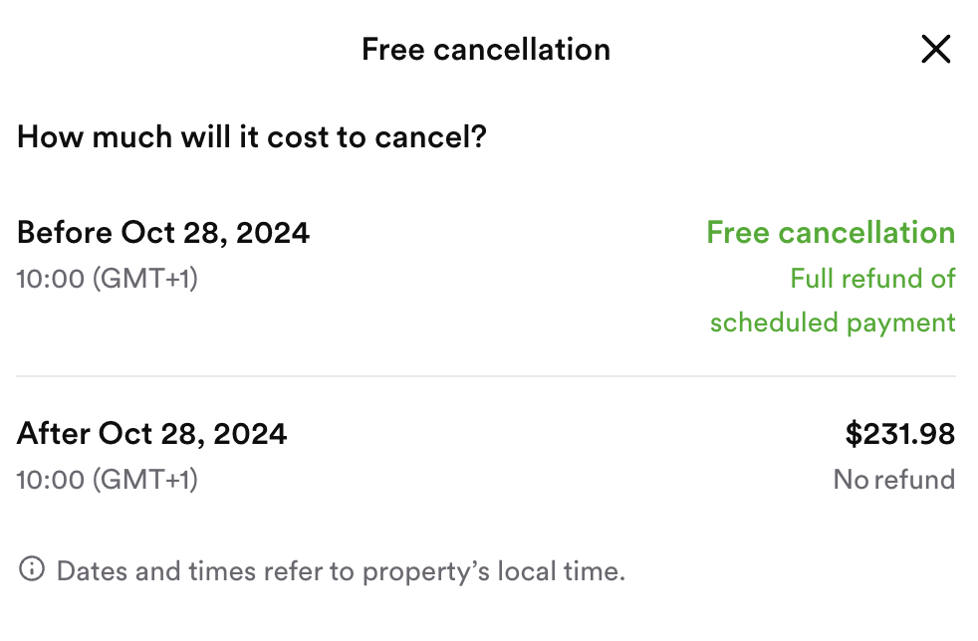Click the 10:00 (GMT+1) time under After date
Screen dimensions: 978x641
point(108,479)
